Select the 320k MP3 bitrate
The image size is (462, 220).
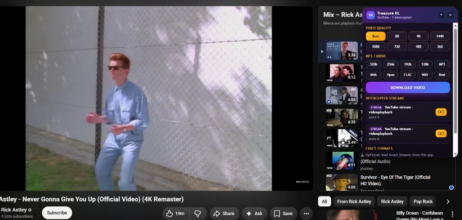[x=373, y=65]
